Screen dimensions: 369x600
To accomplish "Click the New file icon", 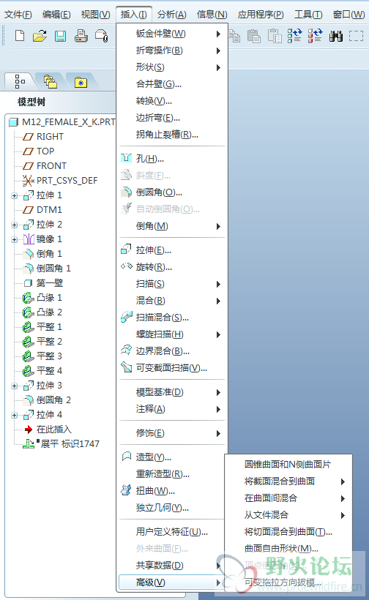I will [20, 36].
